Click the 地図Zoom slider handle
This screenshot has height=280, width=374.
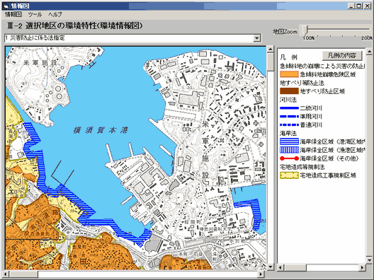(305, 30)
